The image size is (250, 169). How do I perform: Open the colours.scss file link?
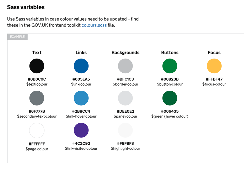(x=94, y=25)
